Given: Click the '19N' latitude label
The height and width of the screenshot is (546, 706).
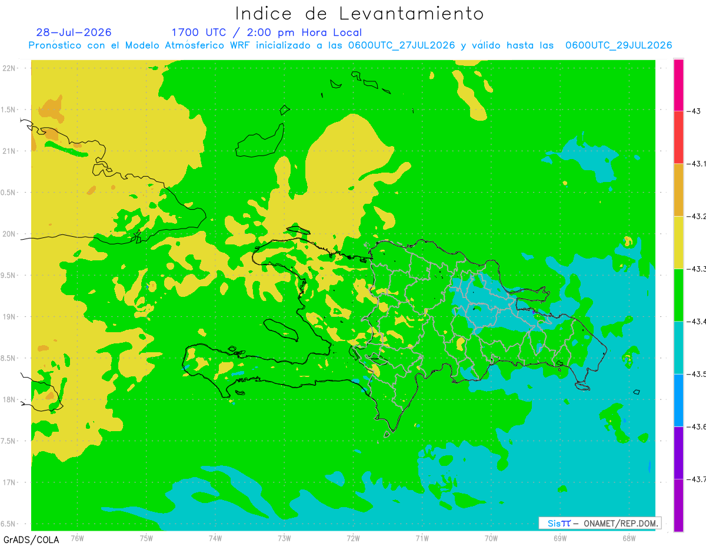Looking at the screenshot, I should [10, 317].
